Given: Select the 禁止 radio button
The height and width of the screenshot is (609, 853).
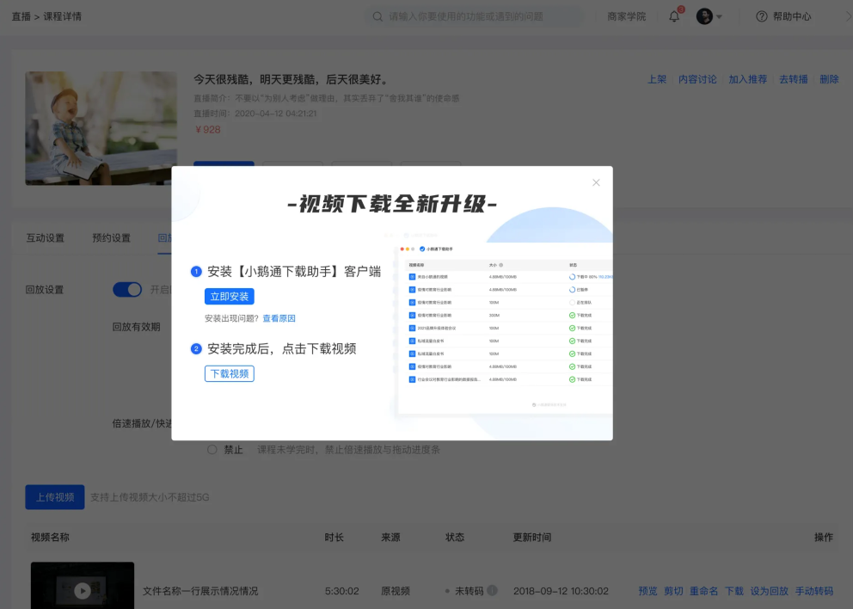Looking at the screenshot, I should (212, 450).
